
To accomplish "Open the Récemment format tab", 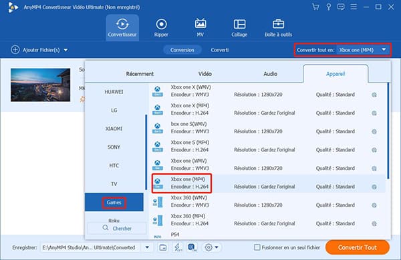I will coord(140,74).
